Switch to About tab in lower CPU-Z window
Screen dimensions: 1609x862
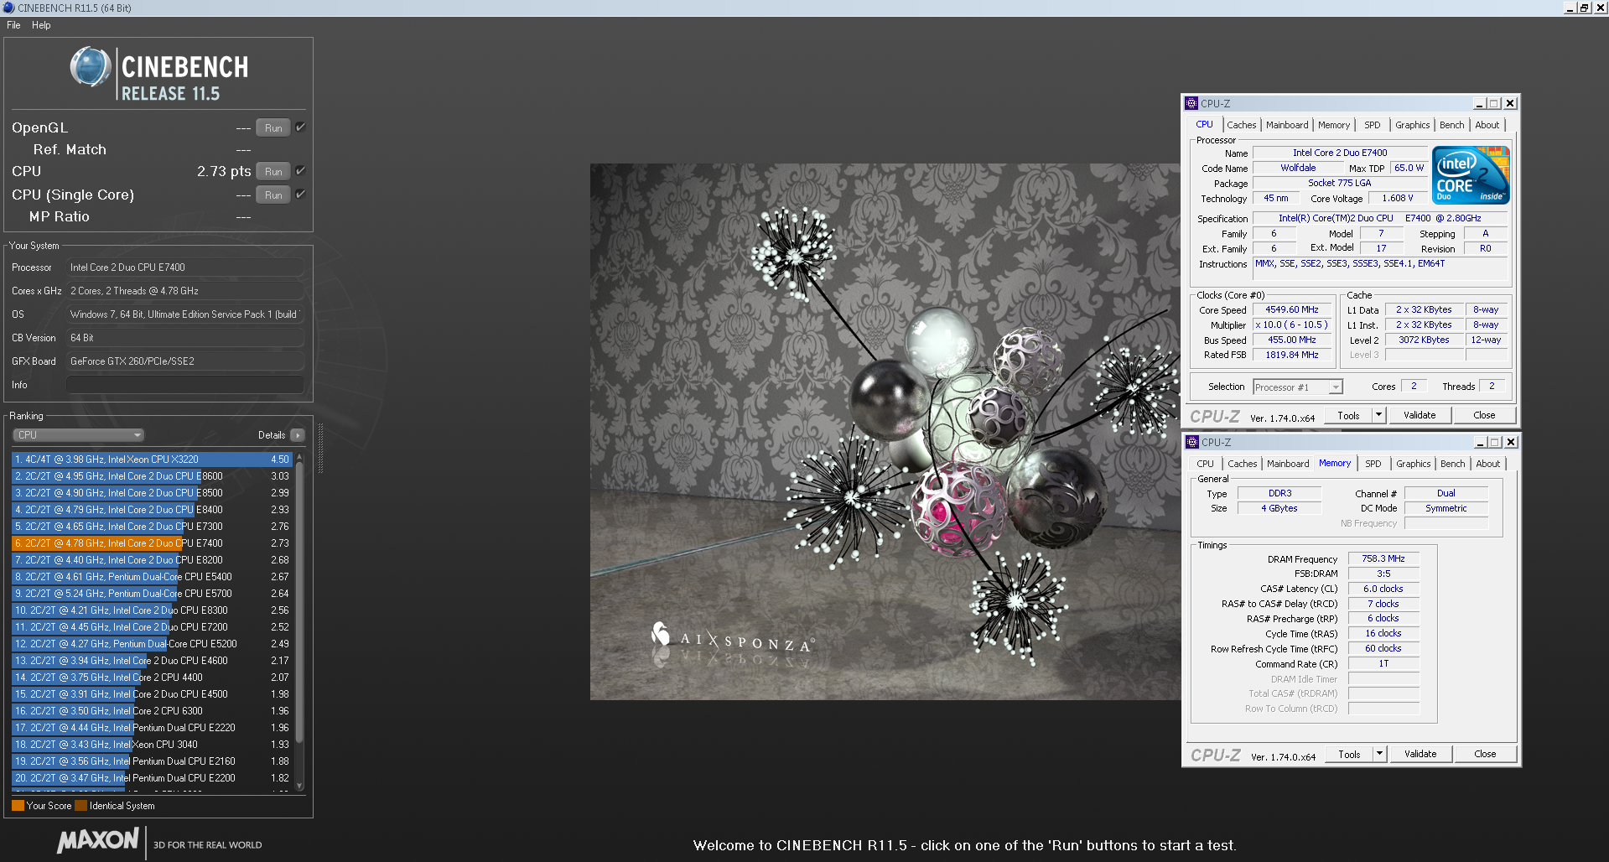pyautogui.click(x=1488, y=464)
